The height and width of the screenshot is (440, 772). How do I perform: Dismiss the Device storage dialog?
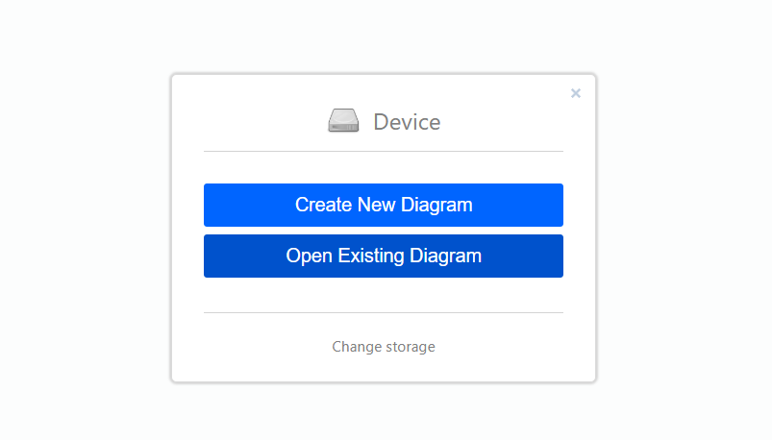click(x=576, y=93)
